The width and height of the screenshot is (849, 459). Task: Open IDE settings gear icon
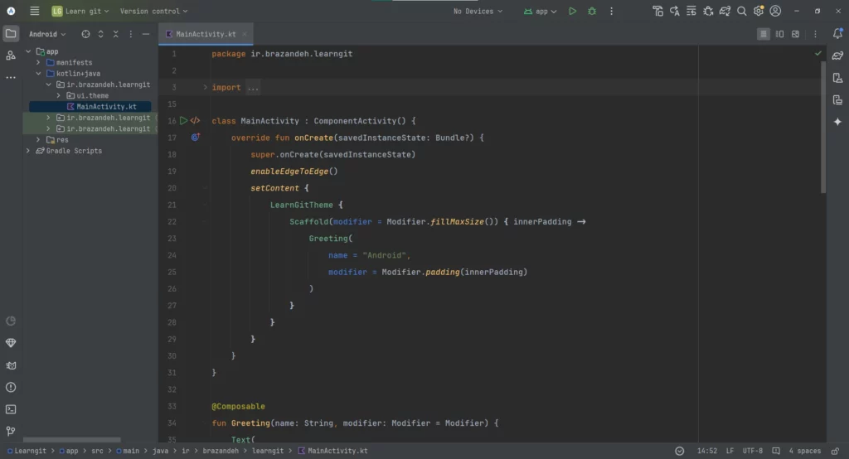click(x=759, y=11)
